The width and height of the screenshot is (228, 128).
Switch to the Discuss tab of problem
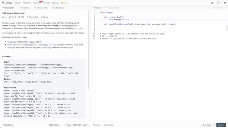(x=41, y=8)
